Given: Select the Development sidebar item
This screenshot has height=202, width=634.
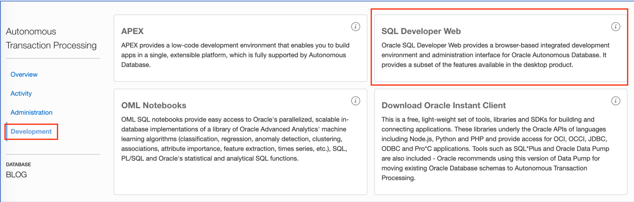Looking at the screenshot, I should point(31,131).
